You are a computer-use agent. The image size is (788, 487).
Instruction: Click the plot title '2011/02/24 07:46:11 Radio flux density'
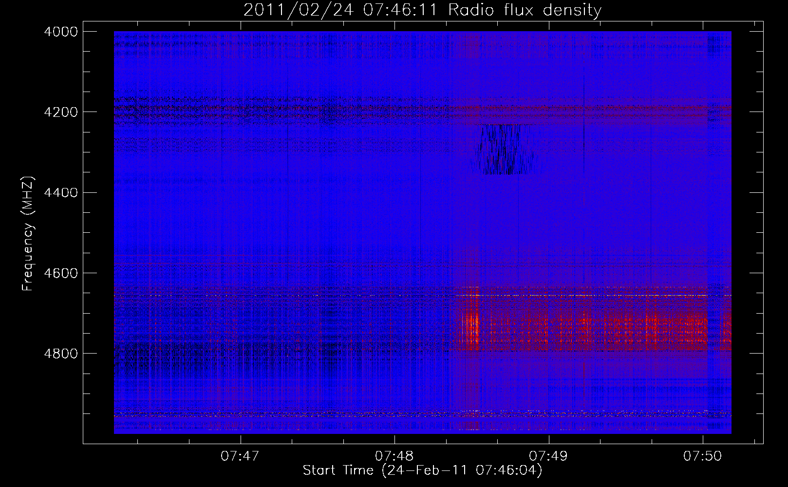[x=422, y=10]
